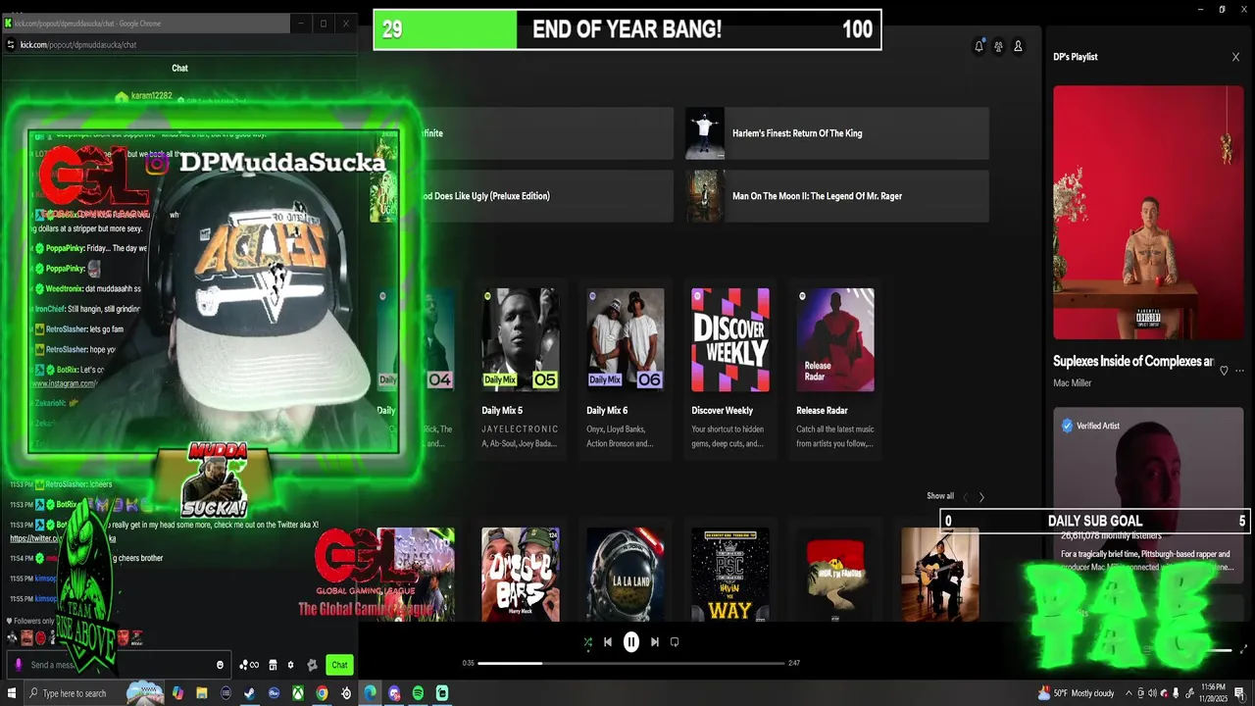Open God Does Like Ugly (Preluxe Edition)
The width and height of the screenshot is (1255, 706).
tap(522, 196)
